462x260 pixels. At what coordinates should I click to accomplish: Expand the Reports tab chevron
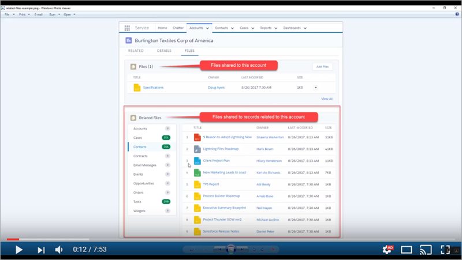point(276,28)
